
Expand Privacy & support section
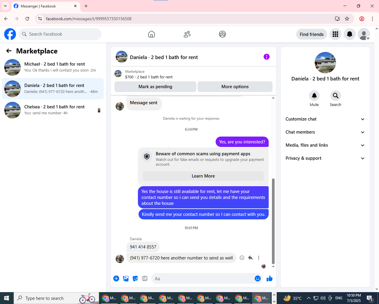click(325, 158)
